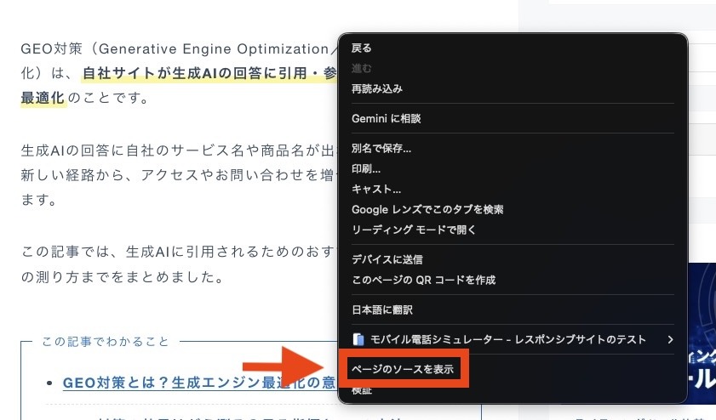This screenshot has height=420, width=716.
Task: Click paragraph line この記事では、生成AIに引用
Action: (178, 252)
